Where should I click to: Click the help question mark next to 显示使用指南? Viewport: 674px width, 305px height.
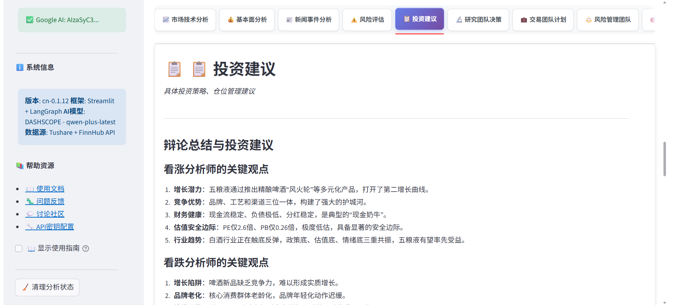tap(86, 248)
